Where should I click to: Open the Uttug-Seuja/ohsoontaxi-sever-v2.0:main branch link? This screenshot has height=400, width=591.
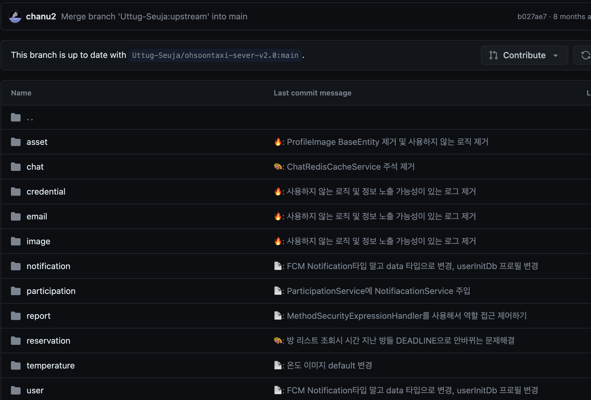pyautogui.click(x=215, y=55)
